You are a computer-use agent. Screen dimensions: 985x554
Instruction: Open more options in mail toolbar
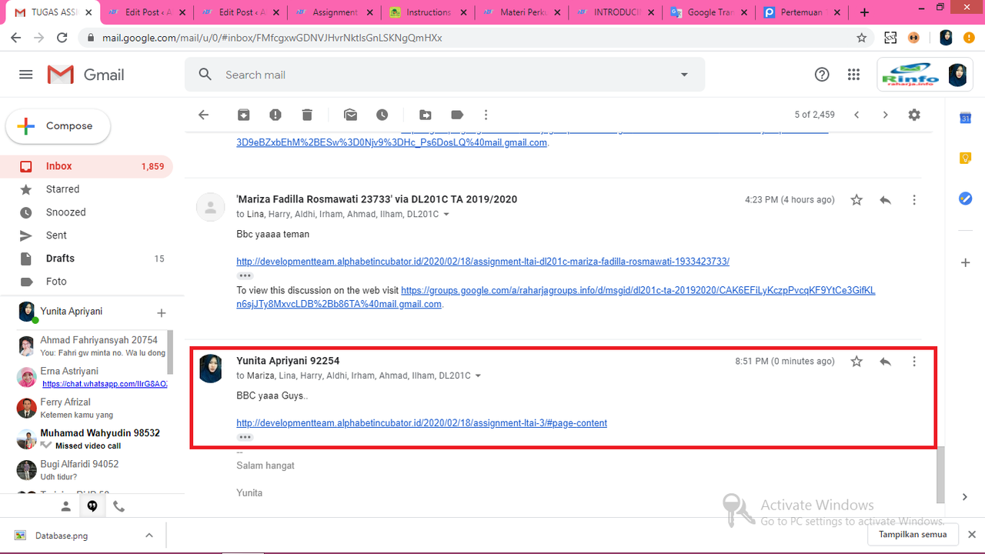pos(486,115)
